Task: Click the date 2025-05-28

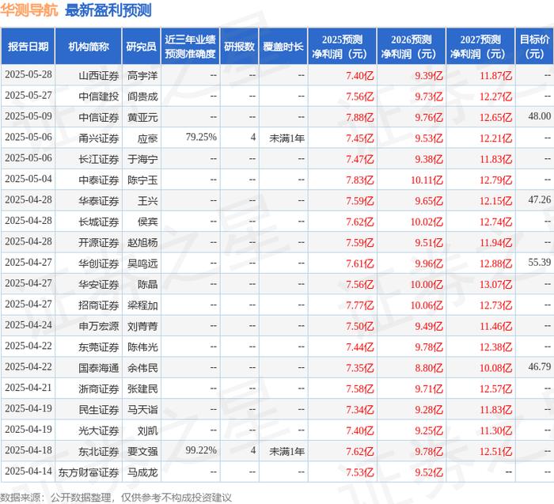Action: pyautogui.click(x=28, y=74)
